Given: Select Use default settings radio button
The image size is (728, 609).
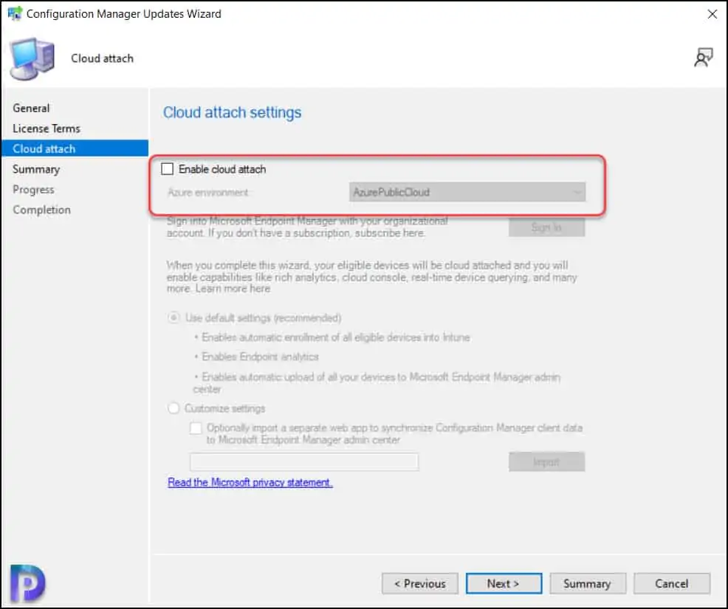Looking at the screenshot, I should point(174,318).
